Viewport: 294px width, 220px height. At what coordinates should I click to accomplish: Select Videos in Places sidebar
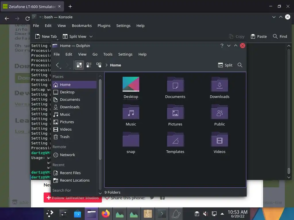pyautogui.click(x=74, y=129)
